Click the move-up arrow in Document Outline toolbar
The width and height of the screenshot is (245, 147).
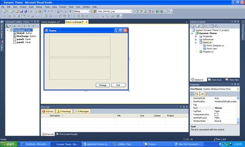tap(29, 26)
